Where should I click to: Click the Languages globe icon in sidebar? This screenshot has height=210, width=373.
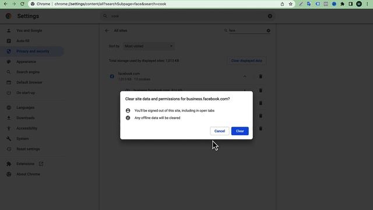(x=9, y=107)
